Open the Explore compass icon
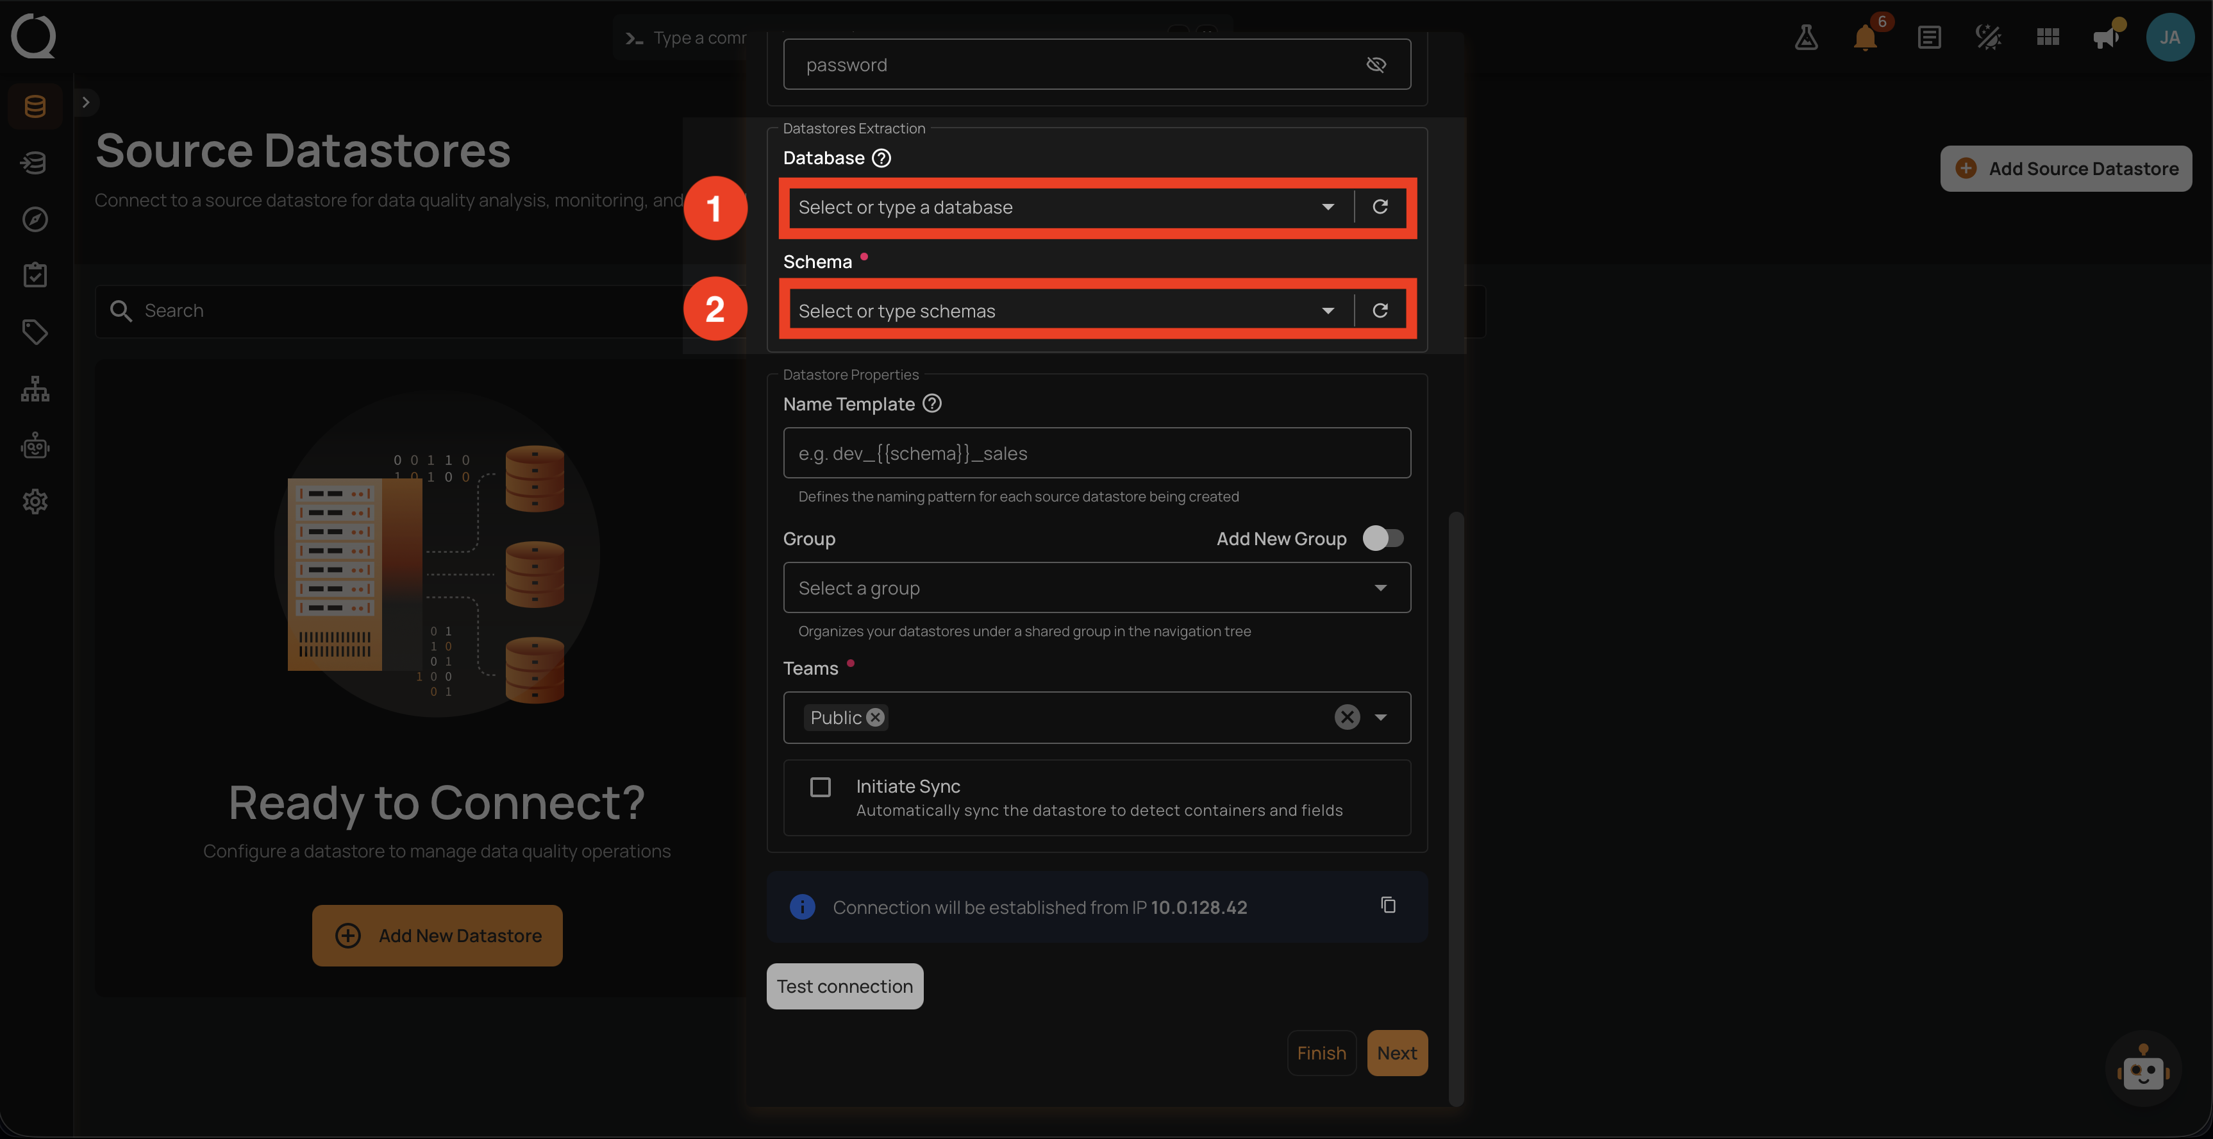The width and height of the screenshot is (2213, 1139). [35, 219]
